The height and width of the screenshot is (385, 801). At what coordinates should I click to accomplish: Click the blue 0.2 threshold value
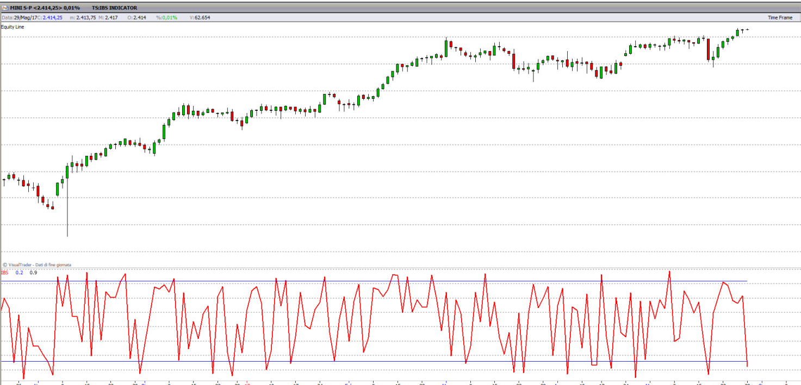pos(19,273)
